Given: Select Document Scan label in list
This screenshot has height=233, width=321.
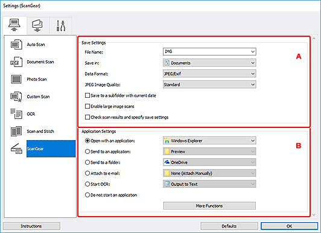Looking at the screenshot, I should (40, 62).
